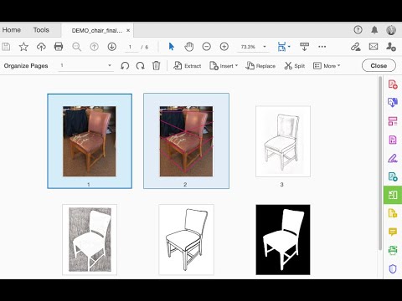This screenshot has width=402, height=301.
Task: Click the page number field
Action: coord(131,47)
